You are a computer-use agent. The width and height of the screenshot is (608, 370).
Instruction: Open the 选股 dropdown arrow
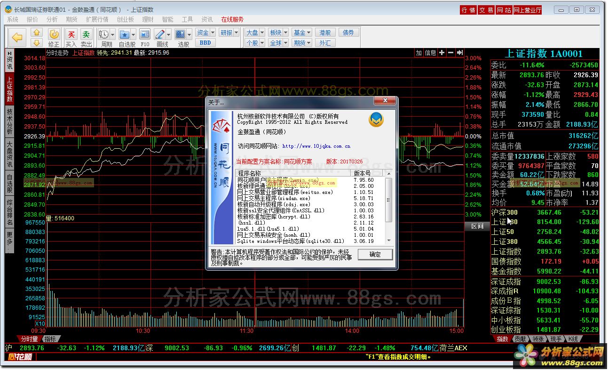pos(190,34)
